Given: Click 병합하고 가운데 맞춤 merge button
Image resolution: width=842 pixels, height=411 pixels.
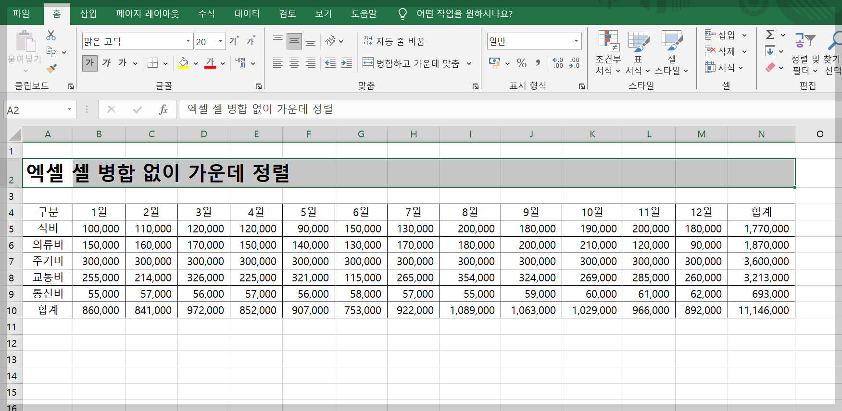Looking at the screenshot, I should click(411, 63).
